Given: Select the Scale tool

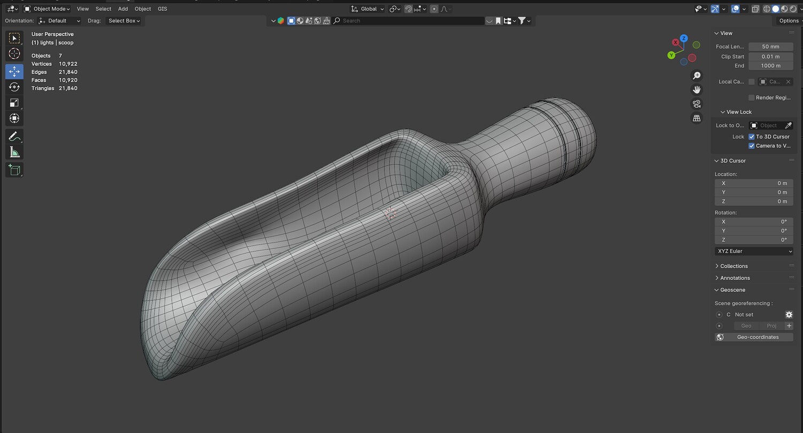Looking at the screenshot, I should 14,103.
